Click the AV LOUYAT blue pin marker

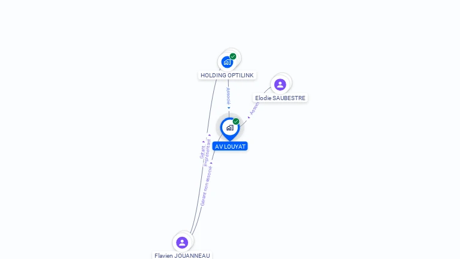click(230, 129)
